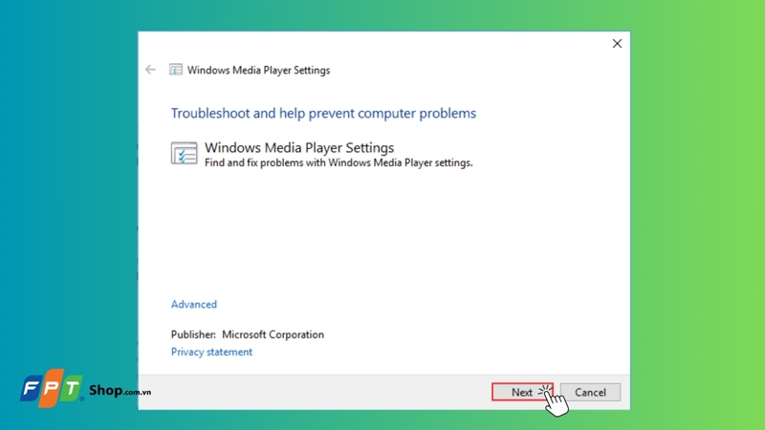Image resolution: width=765 pixels, height=430 pixels.
Task: Click the Next button
Action: (x=522, y=392)
